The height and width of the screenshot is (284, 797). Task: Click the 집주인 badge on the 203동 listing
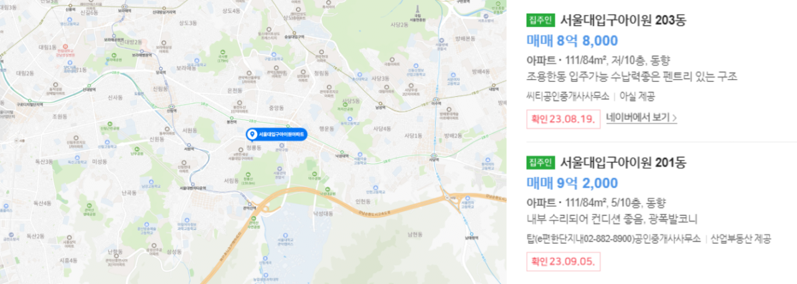pyautogui.click(x=540, y=21)
